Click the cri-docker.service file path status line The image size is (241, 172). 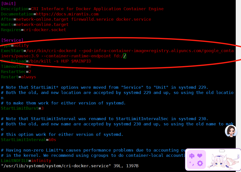click(70, 166)
